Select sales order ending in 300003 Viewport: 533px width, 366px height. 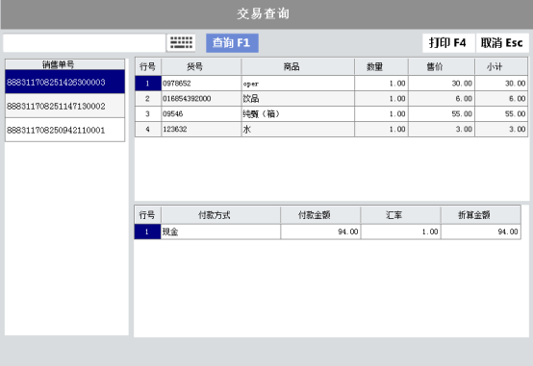(x=64, y=82)
